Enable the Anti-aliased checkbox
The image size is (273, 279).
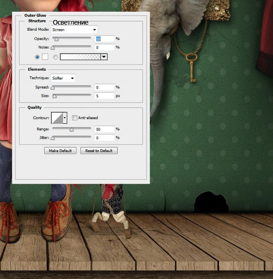pos(74,118)
